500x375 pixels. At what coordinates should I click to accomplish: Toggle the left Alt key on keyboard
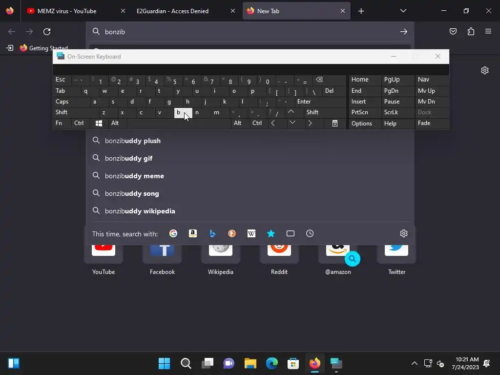pos(117,123)
